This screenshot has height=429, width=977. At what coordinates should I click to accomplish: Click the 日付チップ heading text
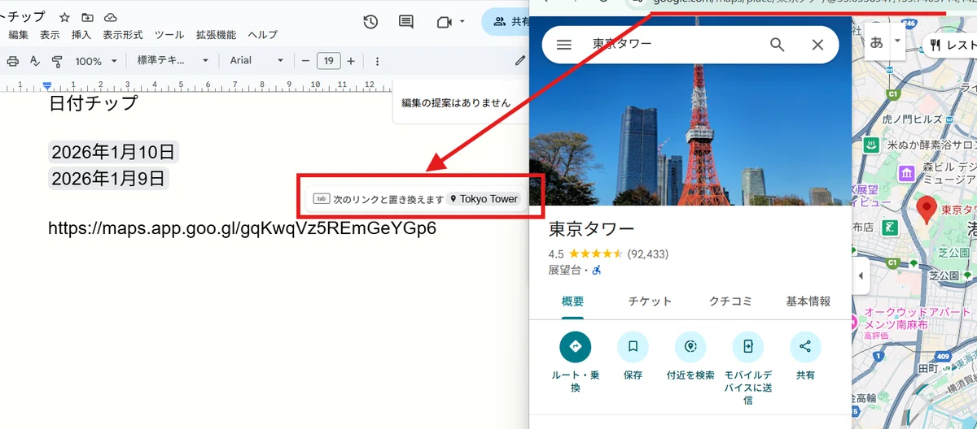(94, 103)
